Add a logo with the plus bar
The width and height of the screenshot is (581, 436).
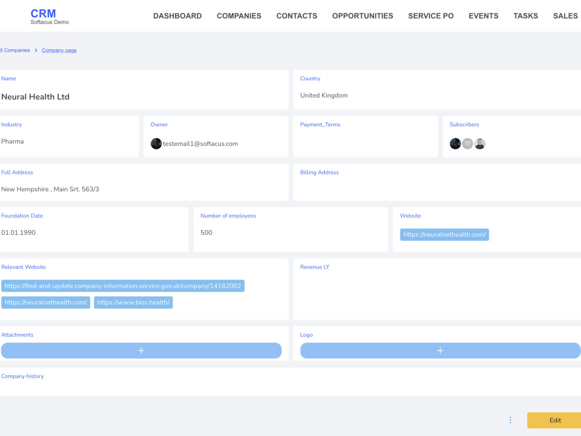(440, 351)
